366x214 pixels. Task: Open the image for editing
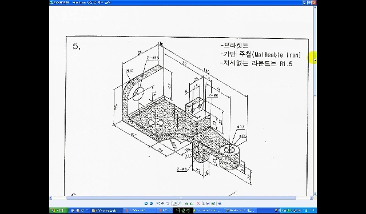pos(213,204)
